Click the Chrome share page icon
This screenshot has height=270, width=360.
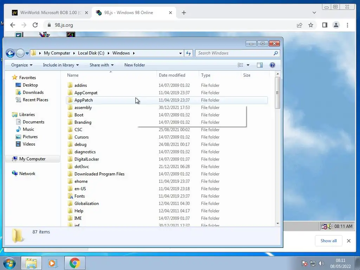click(x=300, y=25)
